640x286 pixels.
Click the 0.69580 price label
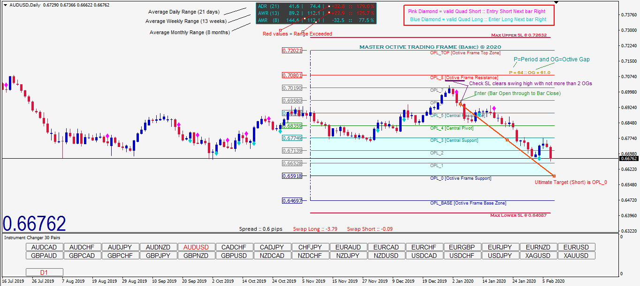292,100
